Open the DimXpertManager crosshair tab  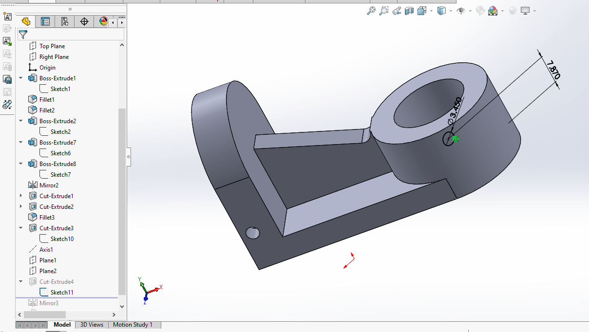84,21
